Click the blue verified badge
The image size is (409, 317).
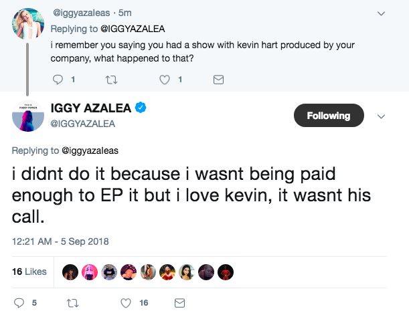(142, 108)
